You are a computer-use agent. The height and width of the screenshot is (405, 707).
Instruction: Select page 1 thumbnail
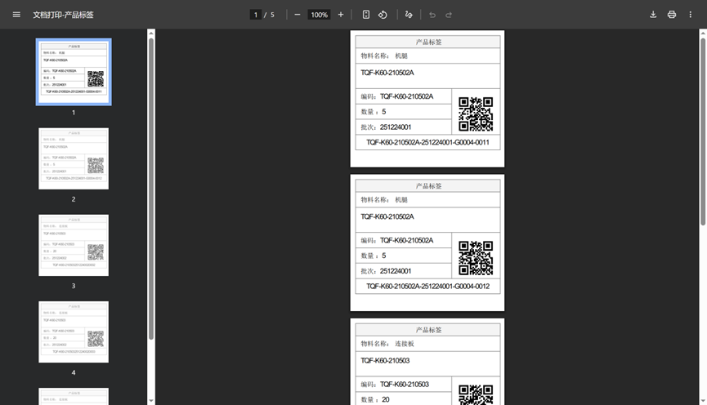pyautogui.click(x=74, y=72)
